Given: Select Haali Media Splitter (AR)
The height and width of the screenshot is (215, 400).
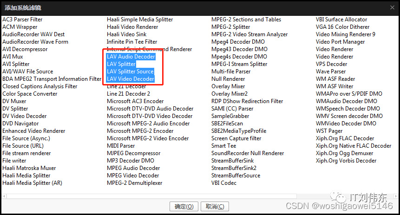Looking at the screenshot, I should (x=32, y=183).
